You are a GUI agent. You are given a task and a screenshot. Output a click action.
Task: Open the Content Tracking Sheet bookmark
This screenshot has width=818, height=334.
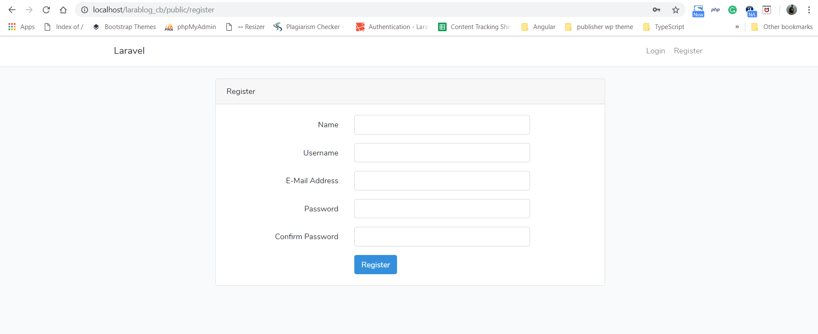point(474,26)
